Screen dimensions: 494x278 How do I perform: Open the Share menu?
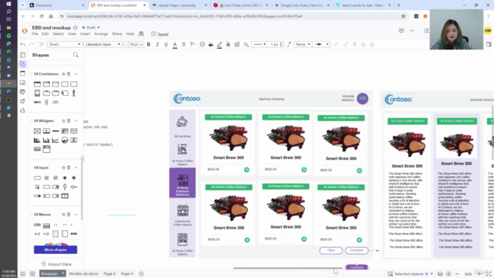point(117,34)
